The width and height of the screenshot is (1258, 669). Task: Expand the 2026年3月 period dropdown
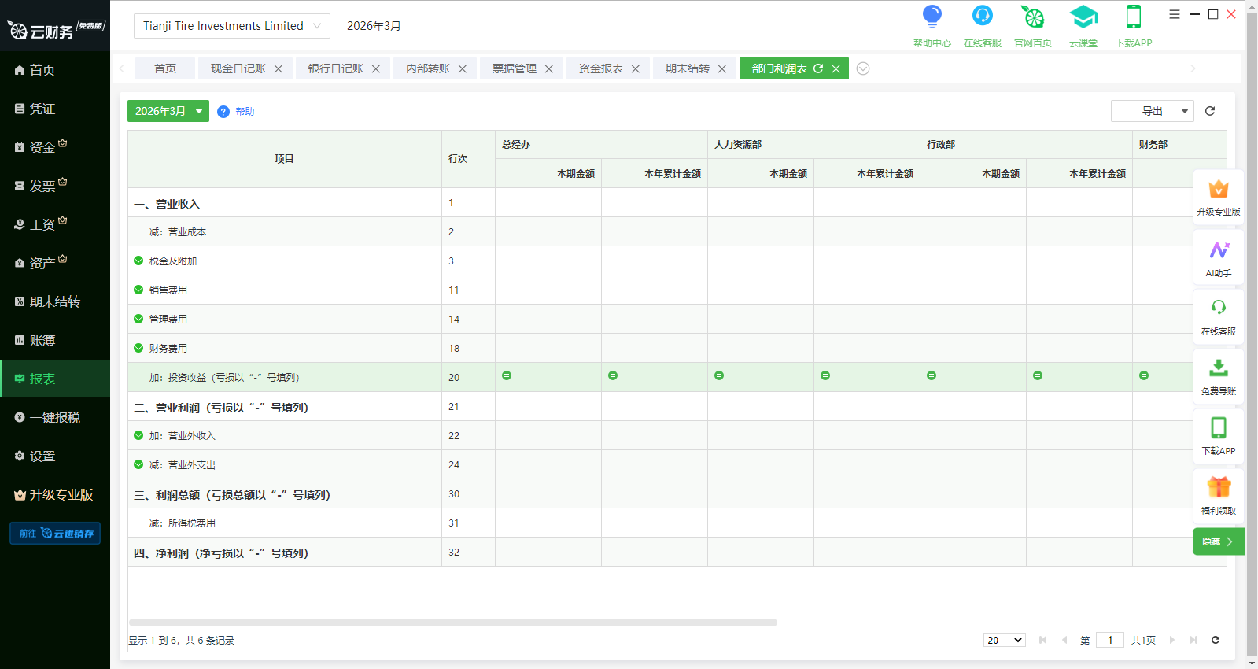pyautogui.click(x=168, y=111)
